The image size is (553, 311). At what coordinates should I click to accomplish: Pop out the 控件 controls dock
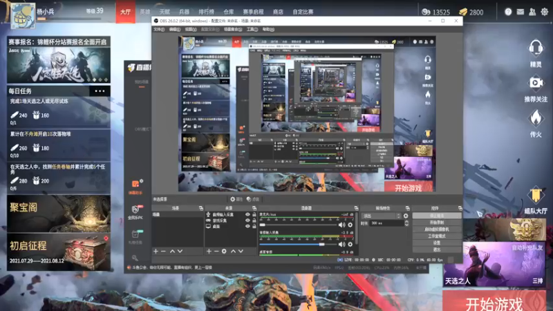(x=460, y=208)
